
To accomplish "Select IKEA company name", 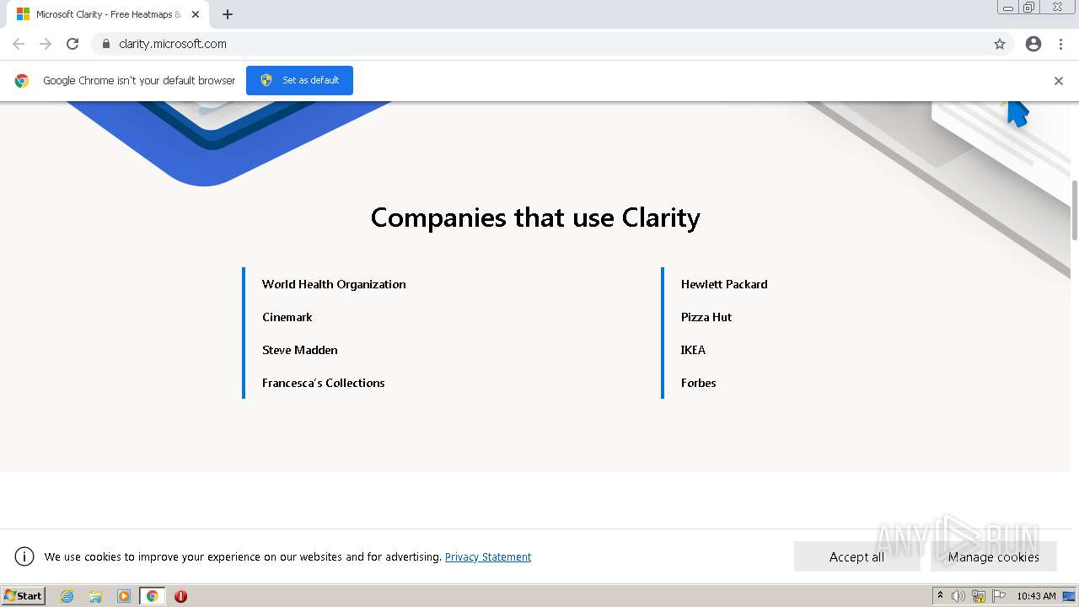I will click(693, 350).
